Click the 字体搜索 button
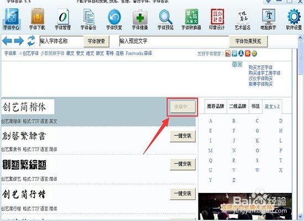The image size is (304, 221). 96,41
